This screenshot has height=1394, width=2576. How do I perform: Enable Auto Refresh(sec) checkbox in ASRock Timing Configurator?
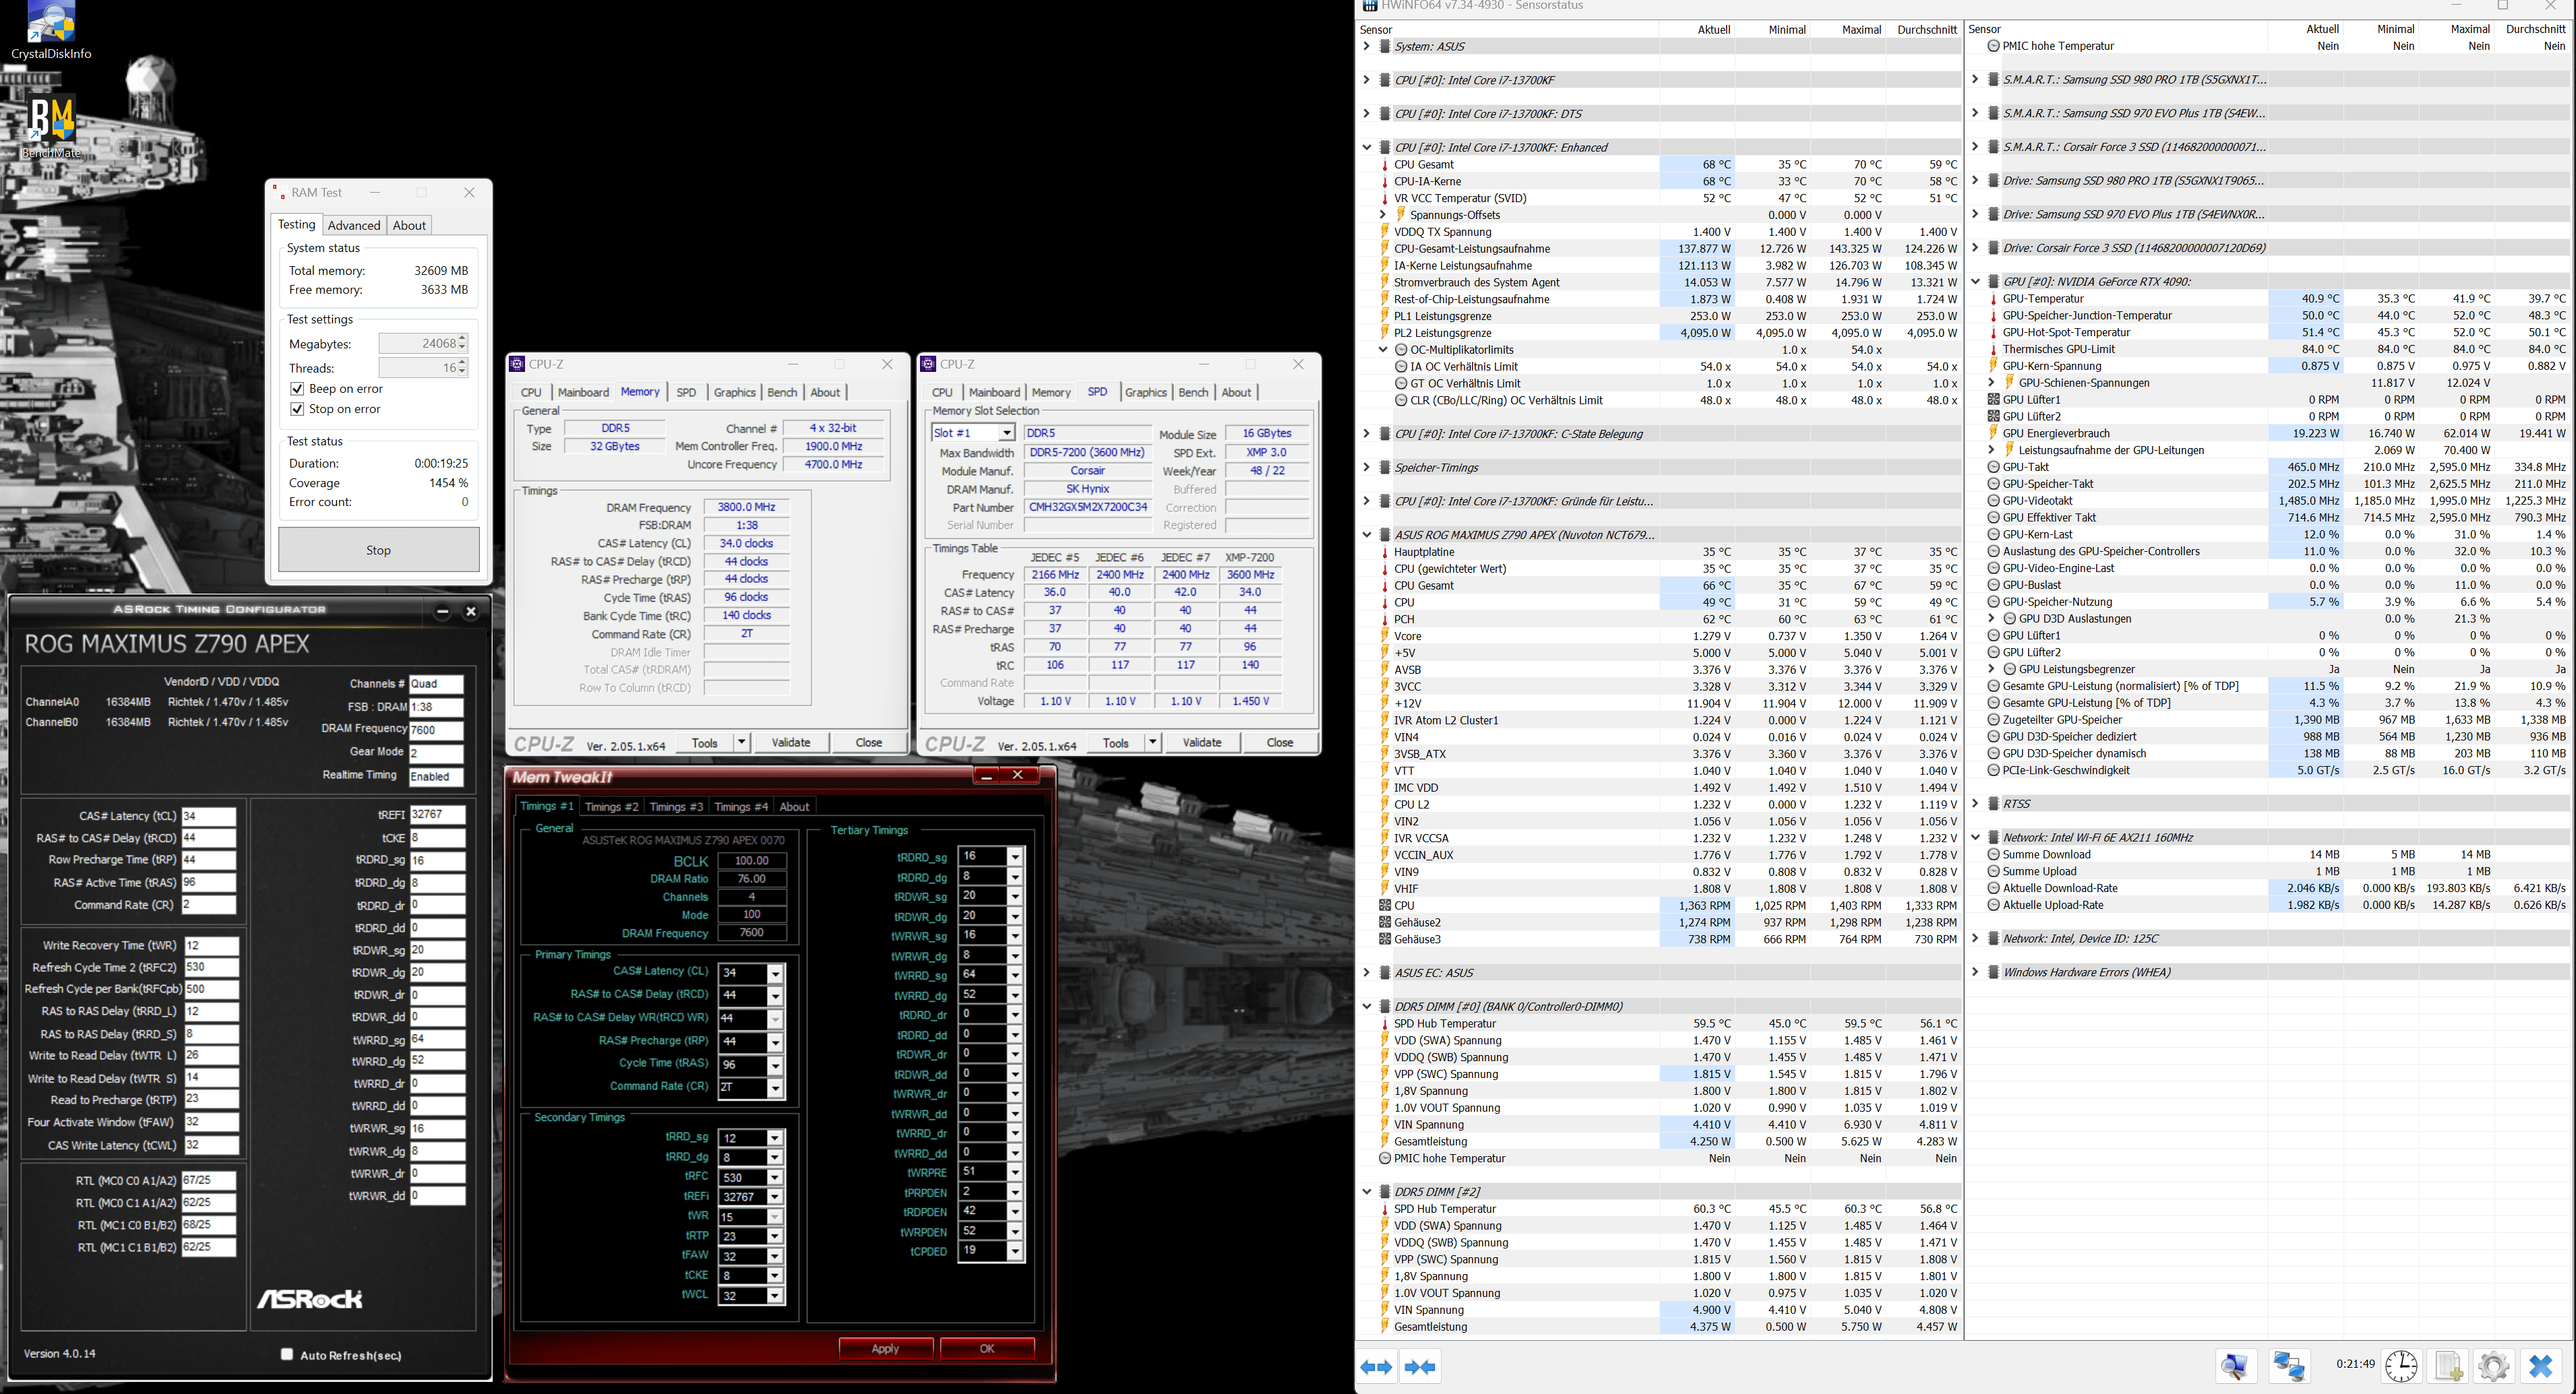[287, 1354]
